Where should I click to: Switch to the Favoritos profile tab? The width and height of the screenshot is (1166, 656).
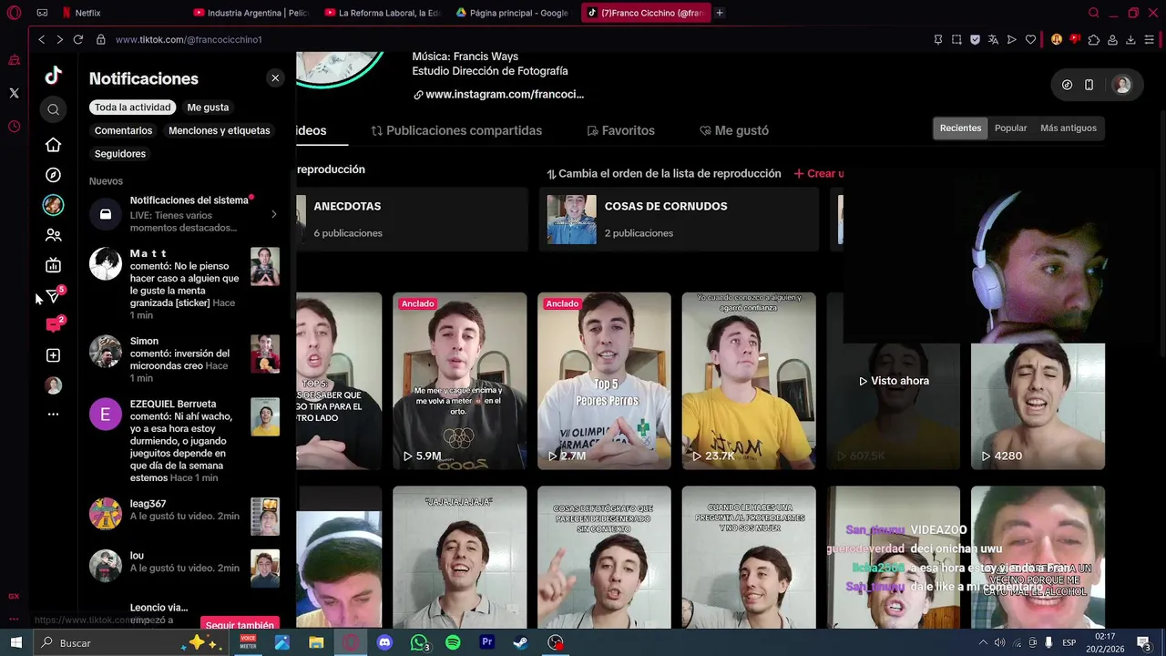point(620,130)
